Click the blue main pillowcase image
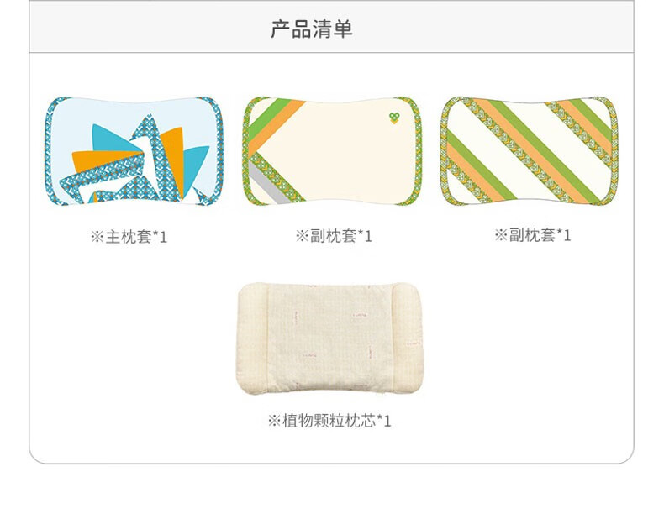The height and width of the screenshot is (519, 664). point(134,151)
